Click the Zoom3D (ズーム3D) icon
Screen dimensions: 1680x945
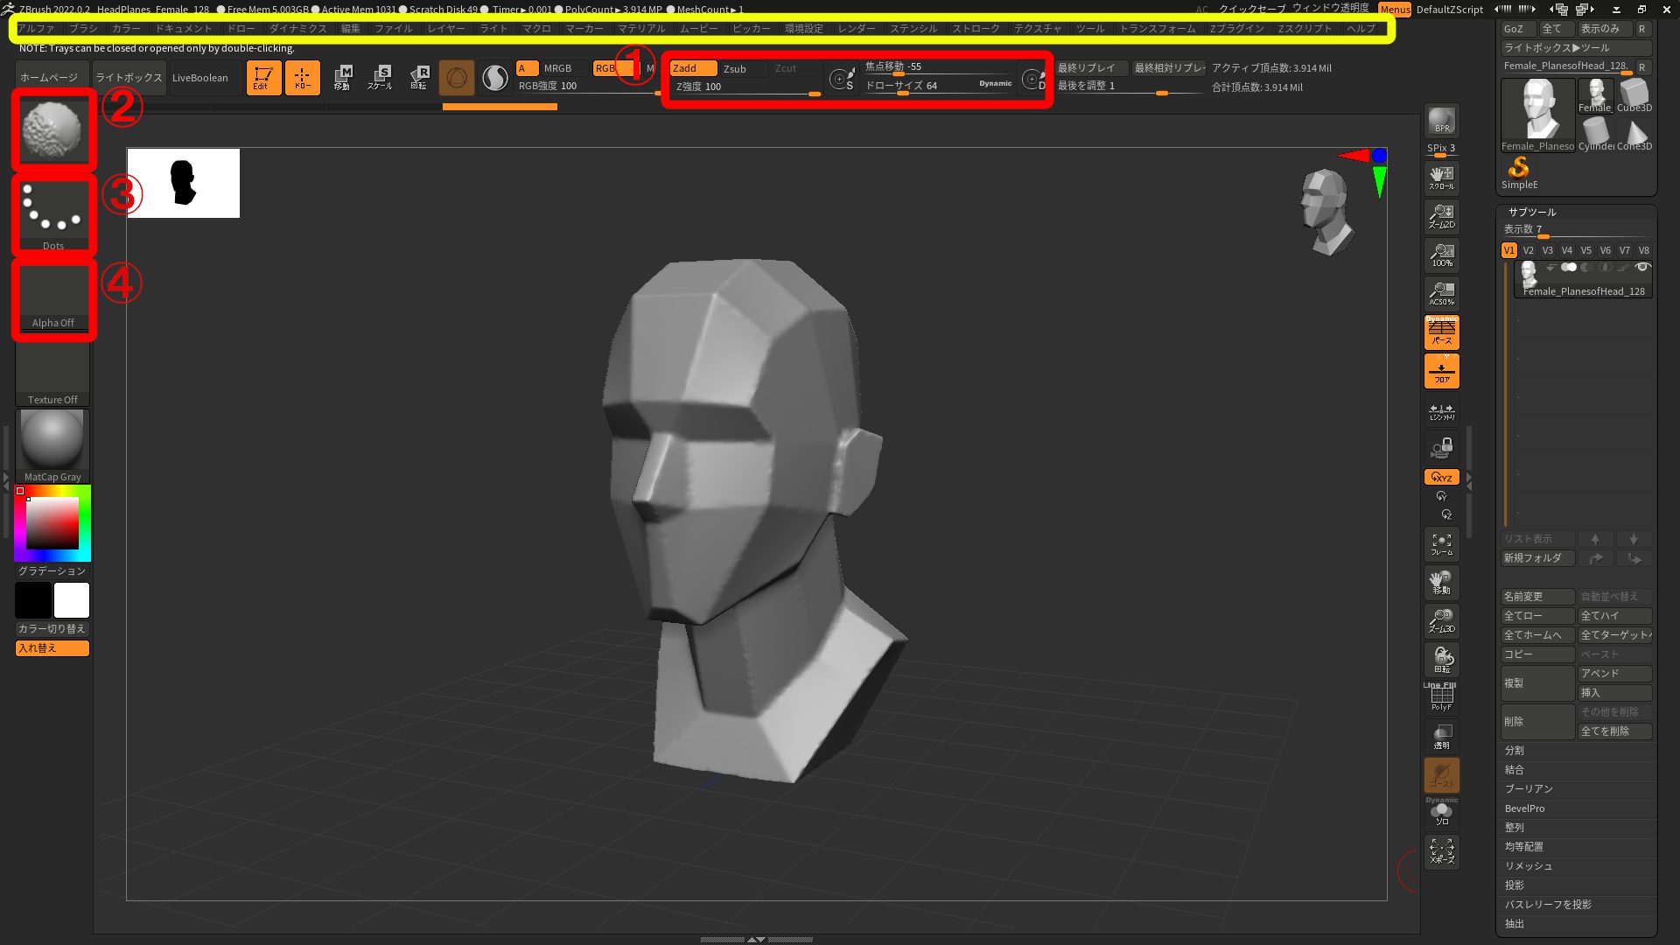(1441, 621)
